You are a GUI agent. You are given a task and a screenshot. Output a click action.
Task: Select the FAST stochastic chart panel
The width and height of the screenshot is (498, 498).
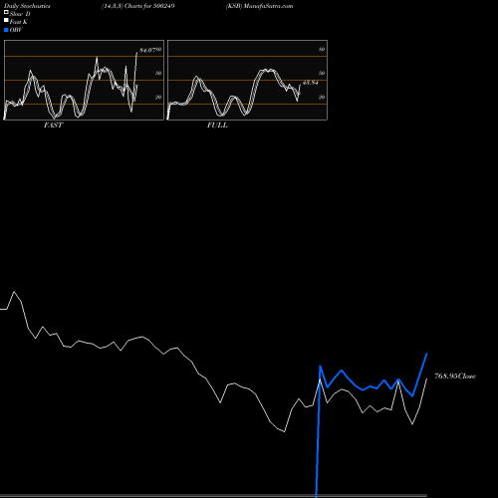pyautogui.click(x=84, y=80)
